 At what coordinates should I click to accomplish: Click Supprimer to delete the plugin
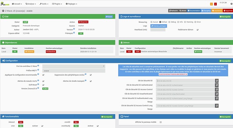(x=228, y=11)
